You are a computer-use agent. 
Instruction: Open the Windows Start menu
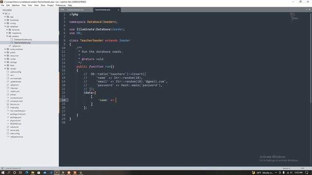3,173
